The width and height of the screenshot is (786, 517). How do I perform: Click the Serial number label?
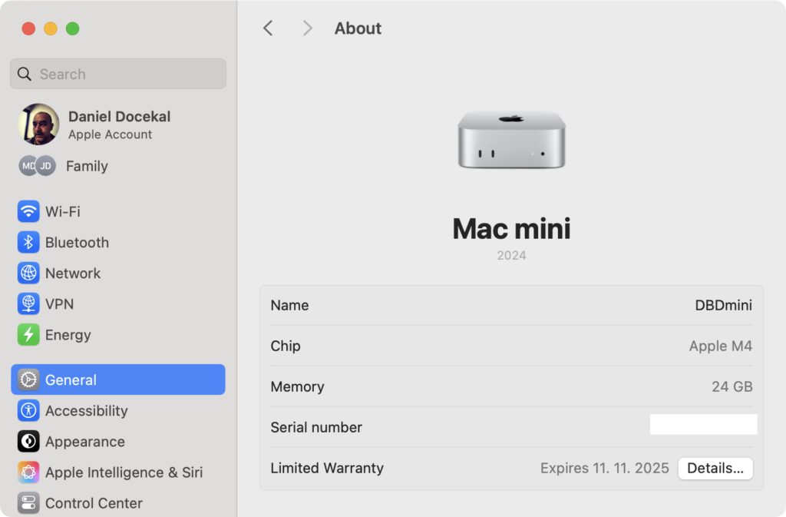(316, 427)
